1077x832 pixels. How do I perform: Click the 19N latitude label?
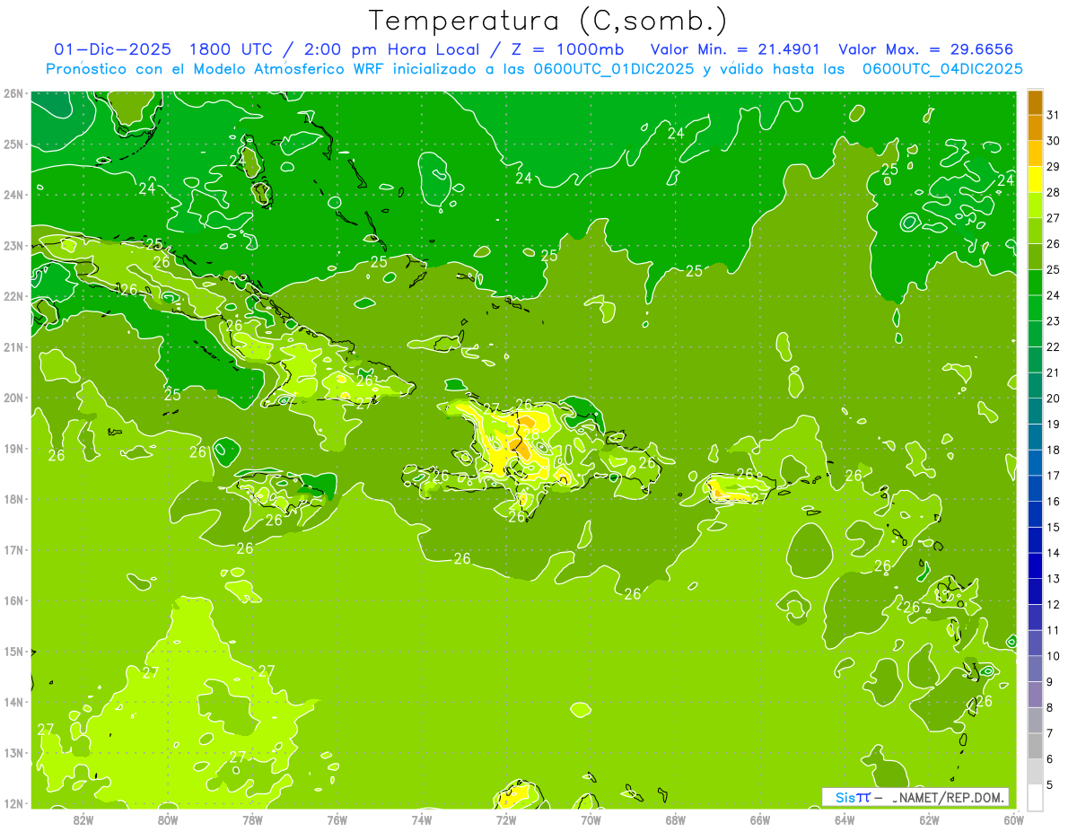pyautogui.click(x=13, y=449)
